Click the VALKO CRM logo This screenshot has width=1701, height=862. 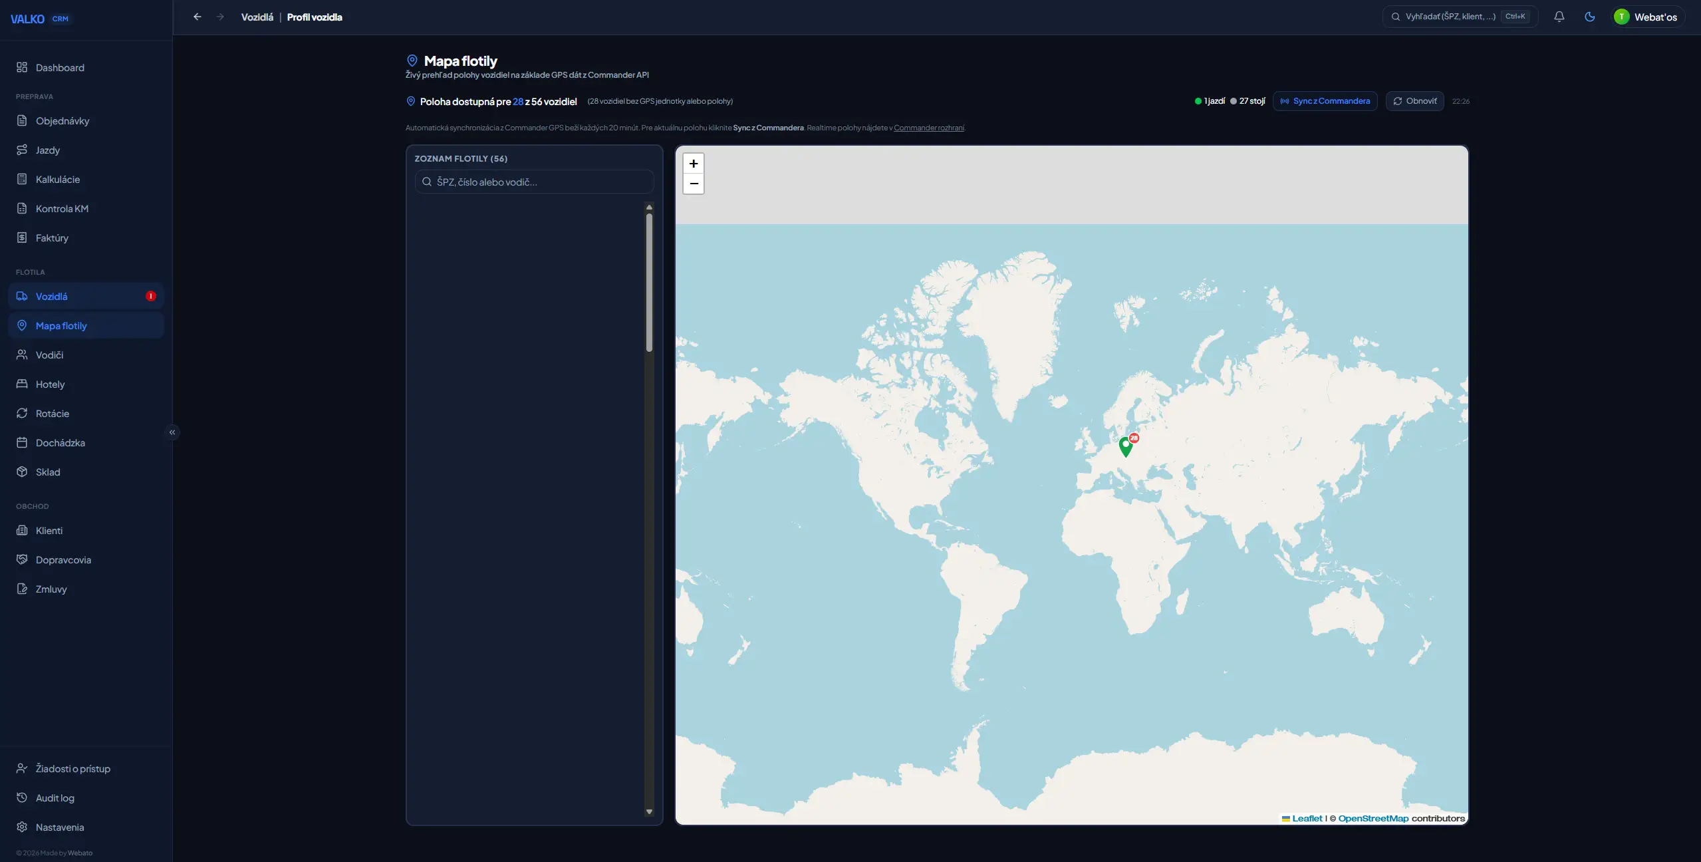pyautogui.click(x=40, y=19)
